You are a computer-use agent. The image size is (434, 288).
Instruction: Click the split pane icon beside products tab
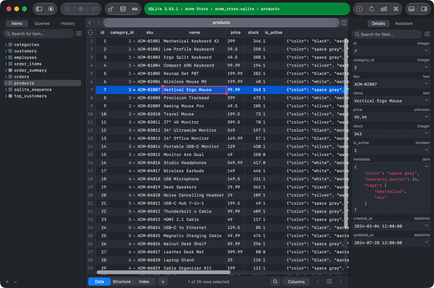coord(344,23)
